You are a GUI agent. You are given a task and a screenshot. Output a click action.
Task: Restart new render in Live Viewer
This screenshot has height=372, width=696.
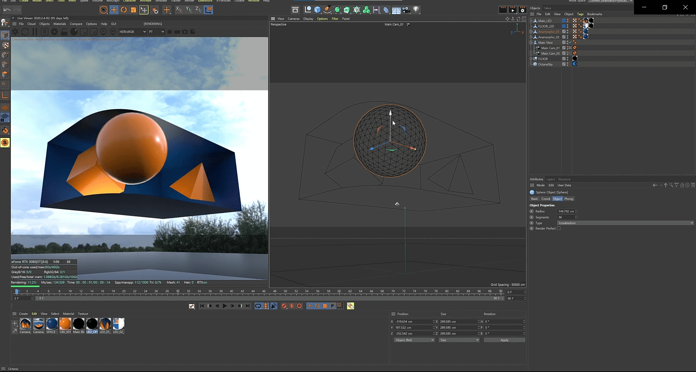click(x=25, y=32)
